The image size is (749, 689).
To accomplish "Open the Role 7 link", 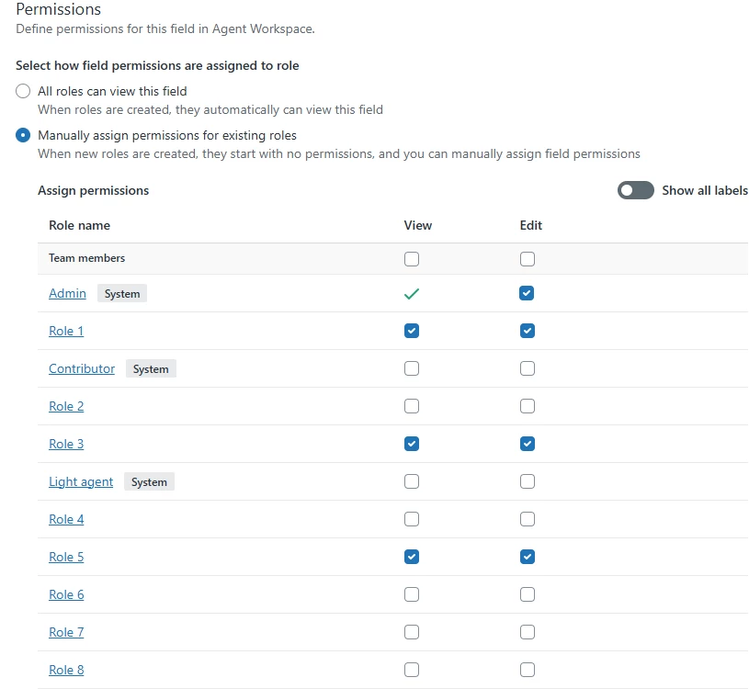I will [66, 632].
